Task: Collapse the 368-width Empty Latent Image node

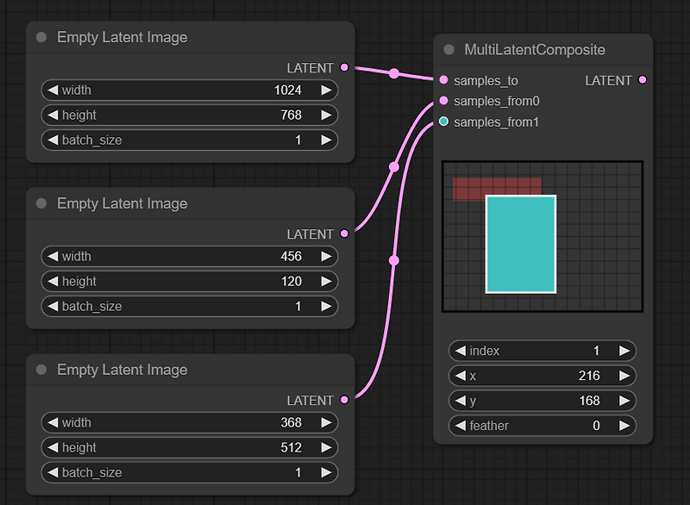Action: pyautogui.click(x=41, y=370)
